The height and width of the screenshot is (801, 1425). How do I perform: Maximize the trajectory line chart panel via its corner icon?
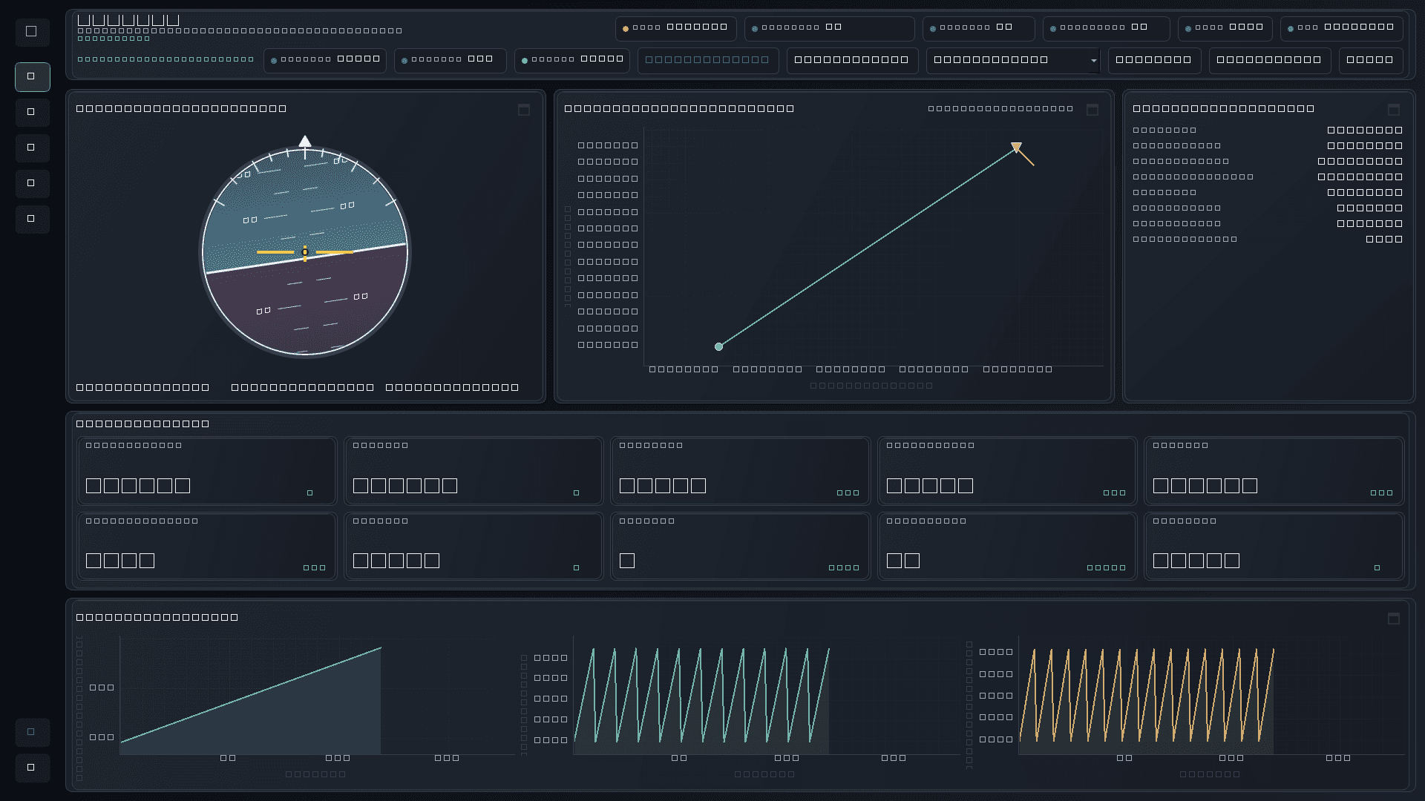[1092, 110]
